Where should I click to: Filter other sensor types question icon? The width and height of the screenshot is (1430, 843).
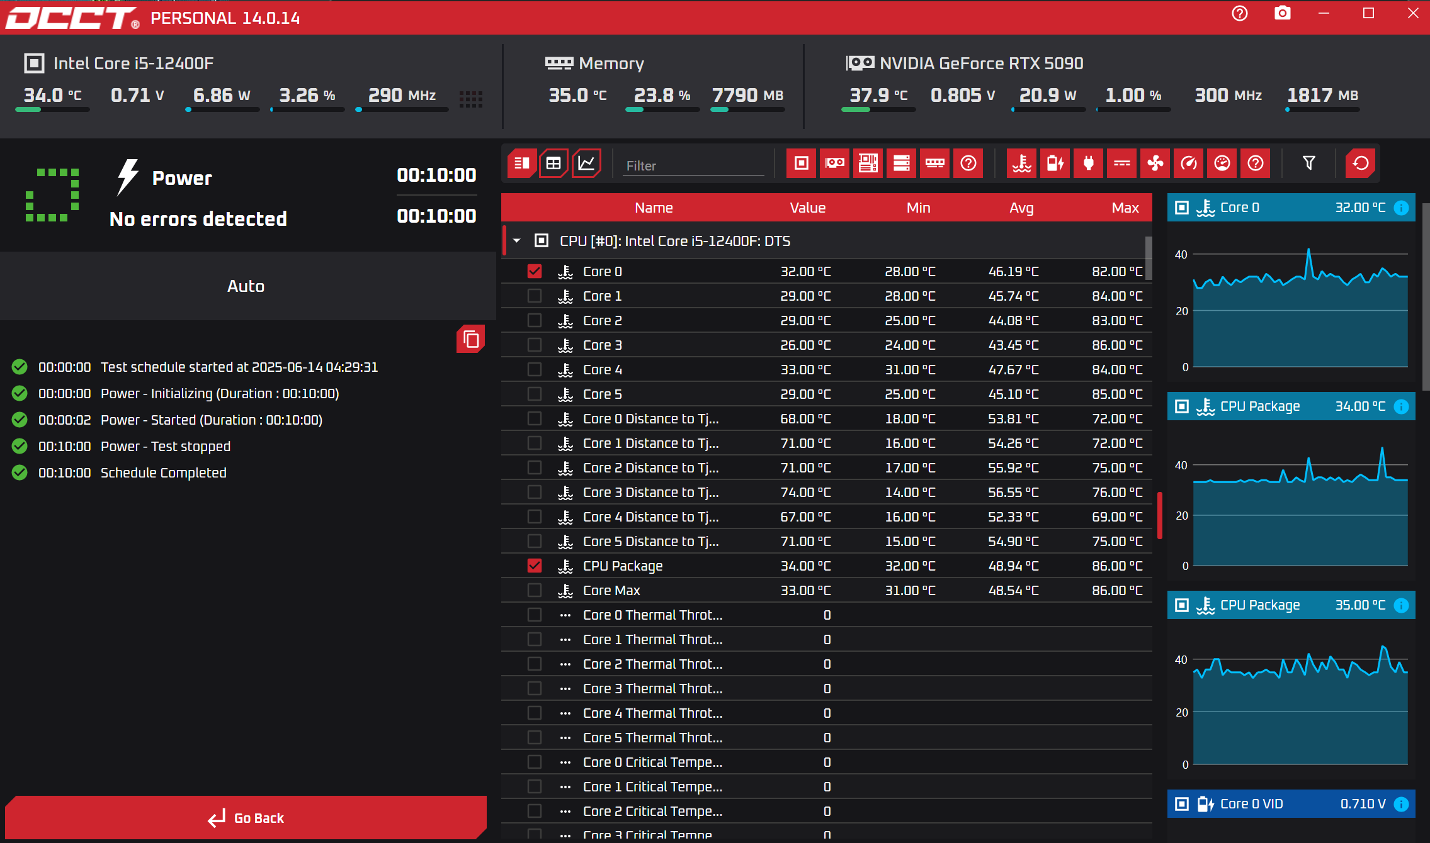point(1255,164)
